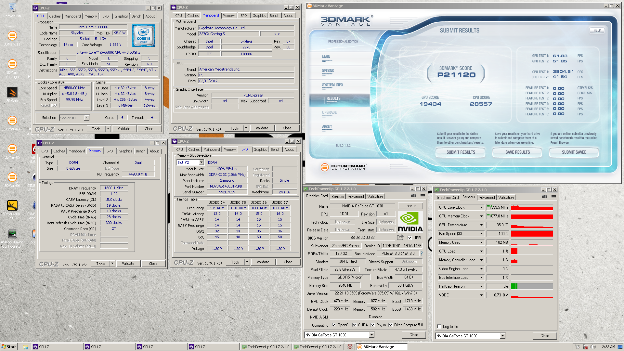Open ASRock Timing Configurator shortcut
This screenshot has width=624, height=351.
coord(12,238)
